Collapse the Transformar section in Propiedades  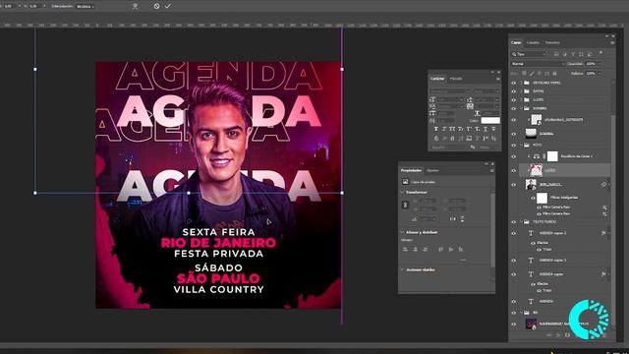click(402, 193)
